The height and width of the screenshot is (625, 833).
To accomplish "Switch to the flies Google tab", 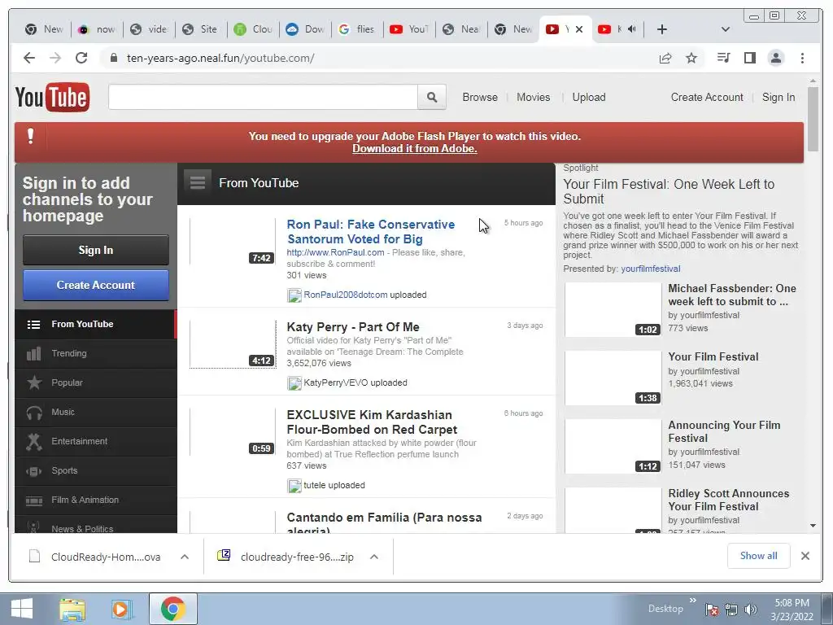I will click(x=358, y=29).
